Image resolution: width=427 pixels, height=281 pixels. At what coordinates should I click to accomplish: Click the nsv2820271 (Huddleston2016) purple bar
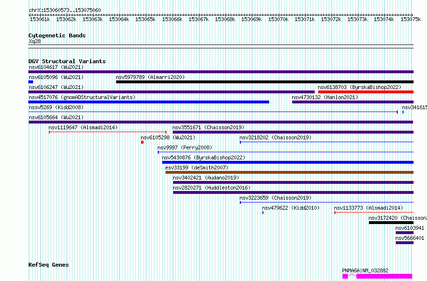pyautogui.click(x=293, y=192)
